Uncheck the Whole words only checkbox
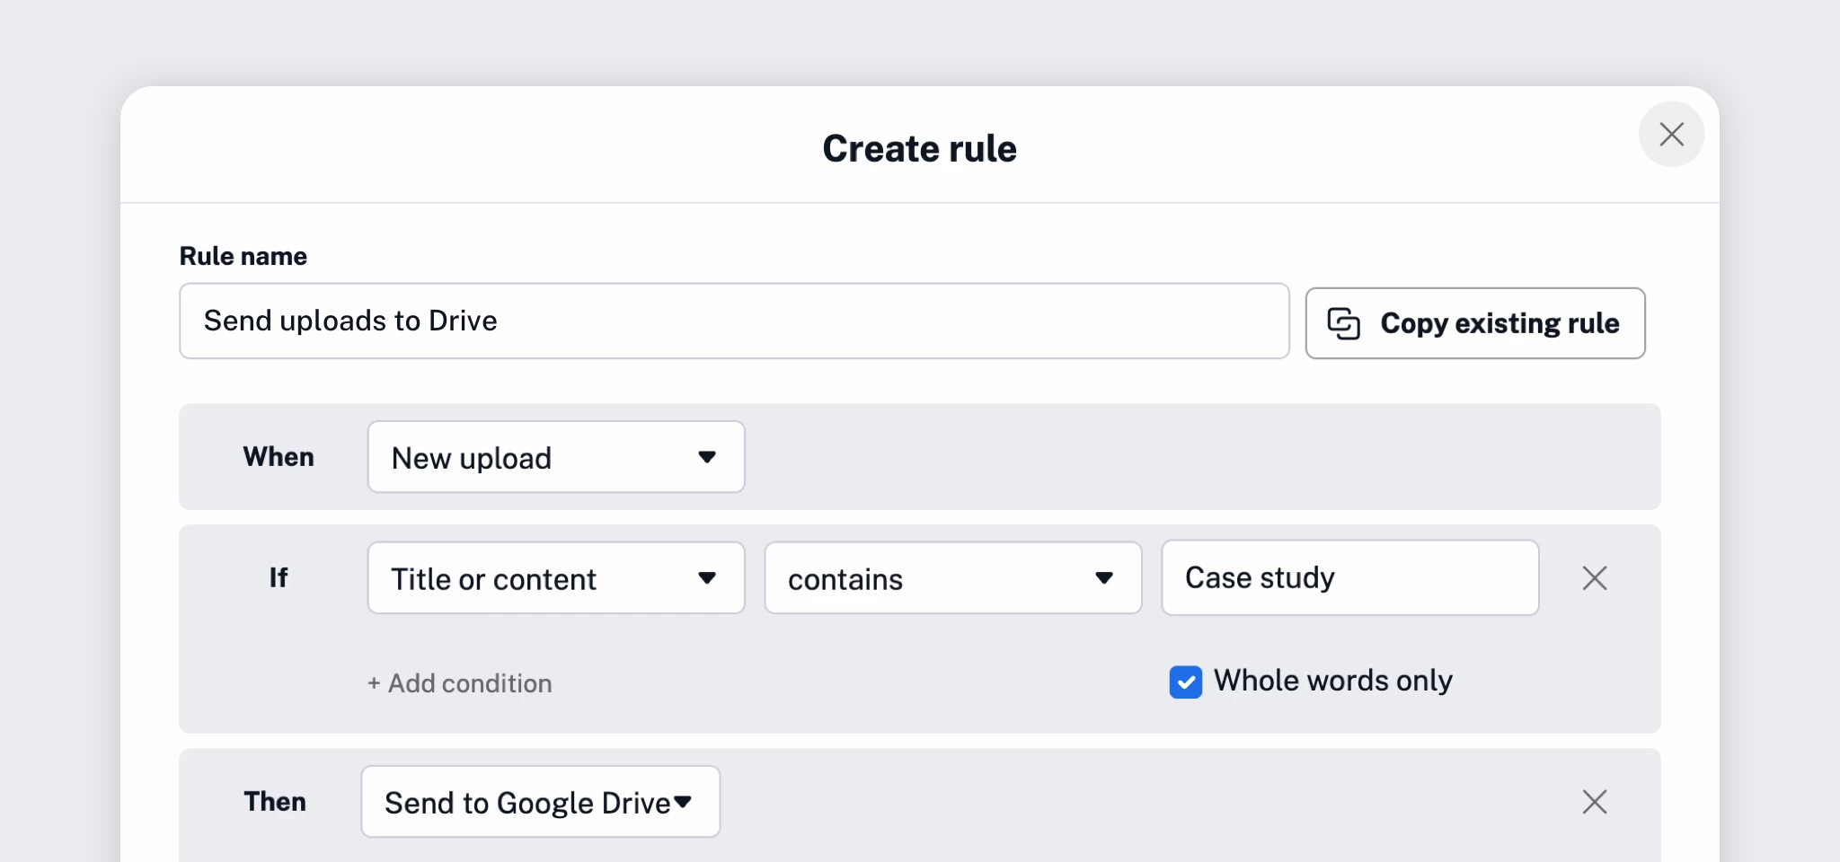 (1185, 682)
